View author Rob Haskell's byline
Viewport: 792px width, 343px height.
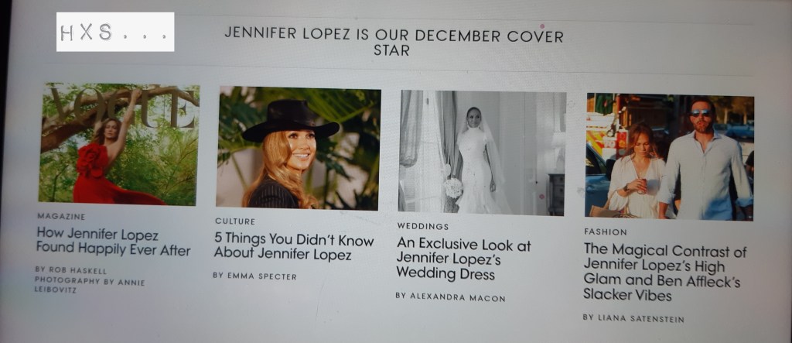(70, 270)
